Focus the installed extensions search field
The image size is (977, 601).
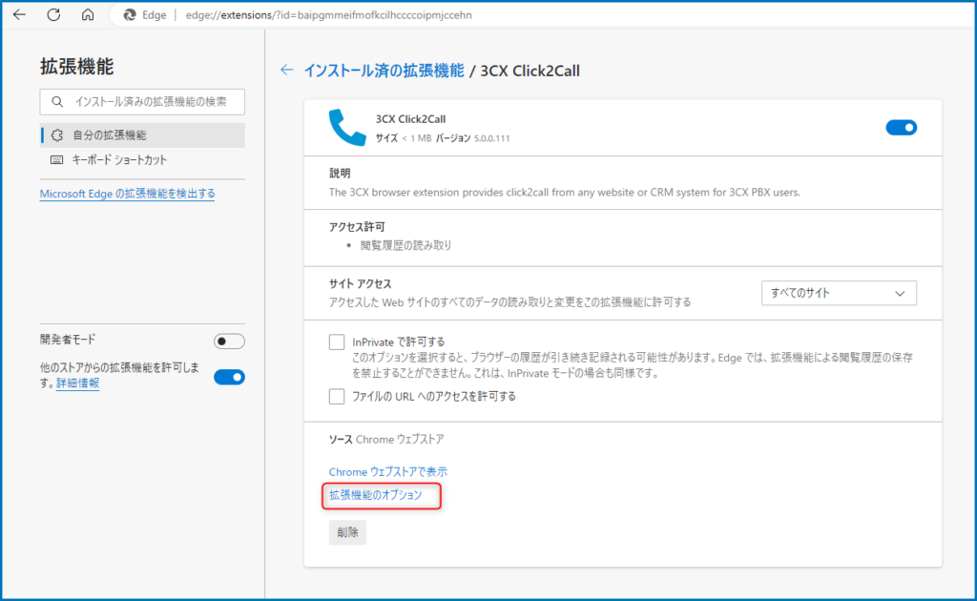pyautogui.click(x=142, y=101)
